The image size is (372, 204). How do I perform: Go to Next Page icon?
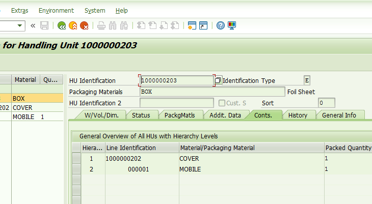164,25
